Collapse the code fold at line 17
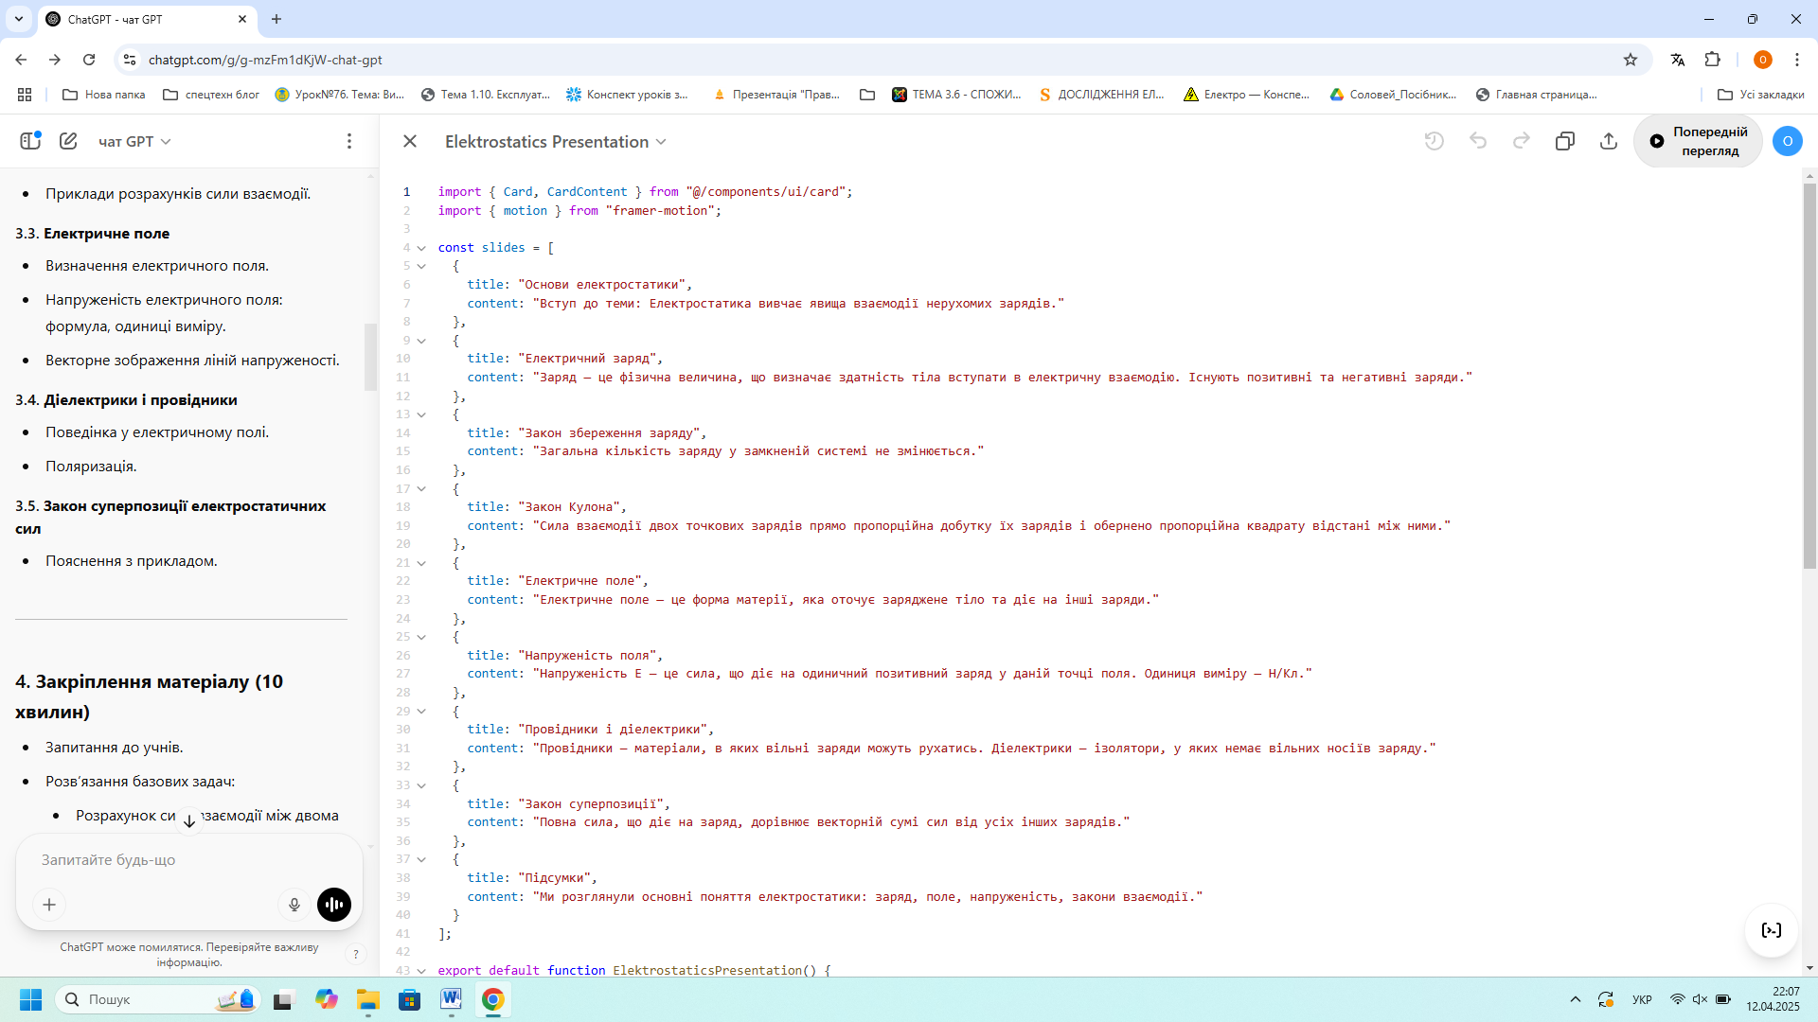The image size is (1818, 1022). 421,489
